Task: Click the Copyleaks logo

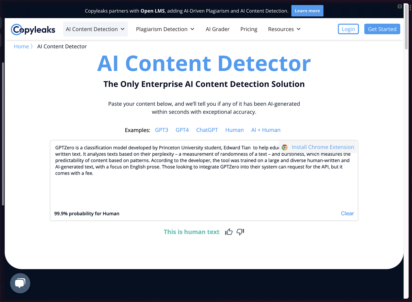Action: (33, 29)
